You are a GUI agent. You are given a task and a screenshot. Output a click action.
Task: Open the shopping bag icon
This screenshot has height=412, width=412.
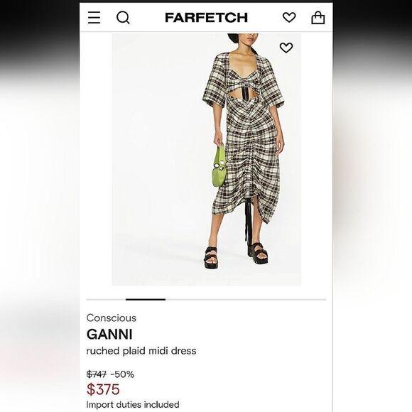click(318, 18)
